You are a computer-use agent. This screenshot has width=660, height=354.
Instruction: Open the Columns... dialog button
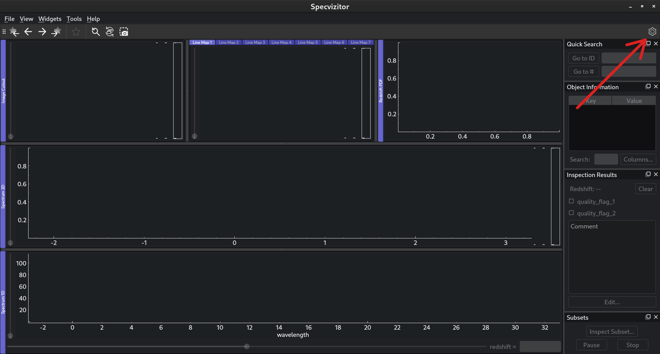tap(638, 160)
